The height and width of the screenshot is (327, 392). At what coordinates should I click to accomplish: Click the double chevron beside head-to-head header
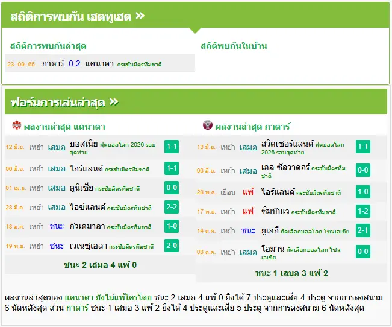coord(140,16)
